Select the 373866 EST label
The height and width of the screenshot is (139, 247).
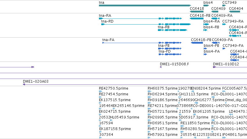click(x=184, y=106)
